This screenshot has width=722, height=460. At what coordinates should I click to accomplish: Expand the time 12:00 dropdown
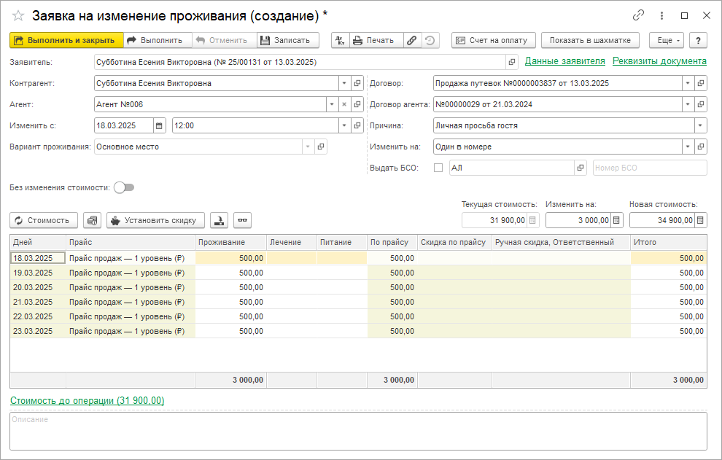(x=344, y=125)
